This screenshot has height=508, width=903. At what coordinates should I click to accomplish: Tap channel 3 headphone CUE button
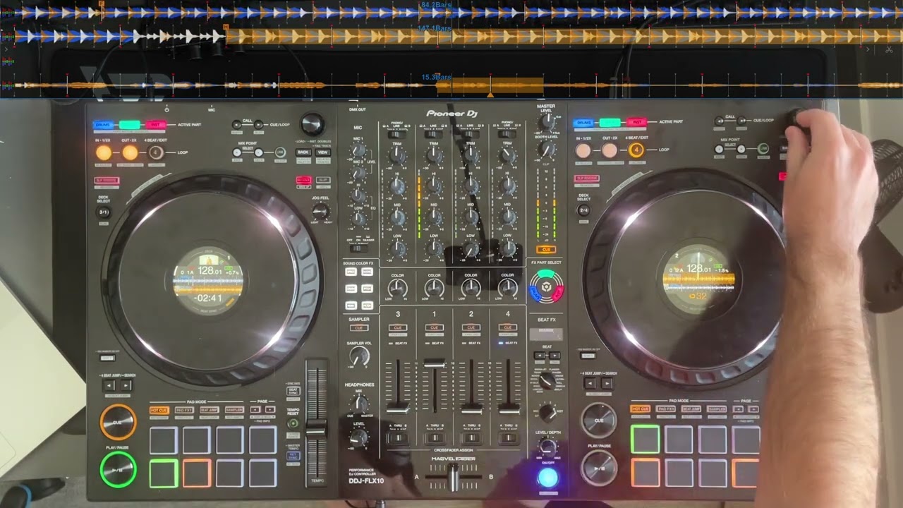398,328
